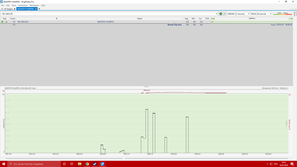Click the Cur column header
This screenshot has width=297, height=167.
(x=200, y=18)
